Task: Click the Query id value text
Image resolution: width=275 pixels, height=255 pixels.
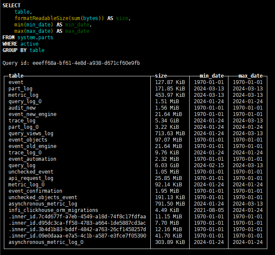Action: [86, 63]
